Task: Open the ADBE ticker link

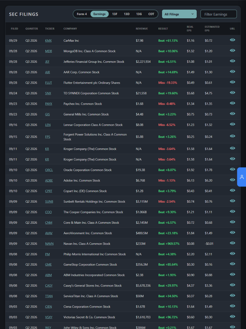Action: (49, 180)
